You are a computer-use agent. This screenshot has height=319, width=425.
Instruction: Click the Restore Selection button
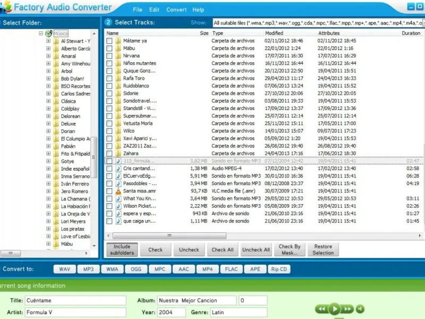pos(323,249)
